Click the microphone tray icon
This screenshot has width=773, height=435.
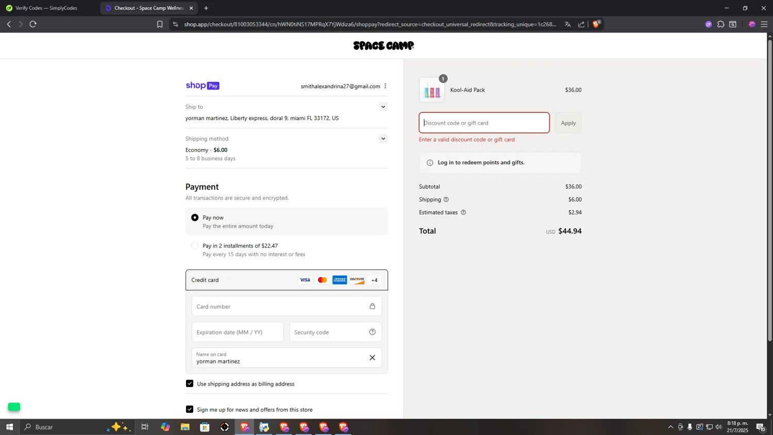click(690, 427)
